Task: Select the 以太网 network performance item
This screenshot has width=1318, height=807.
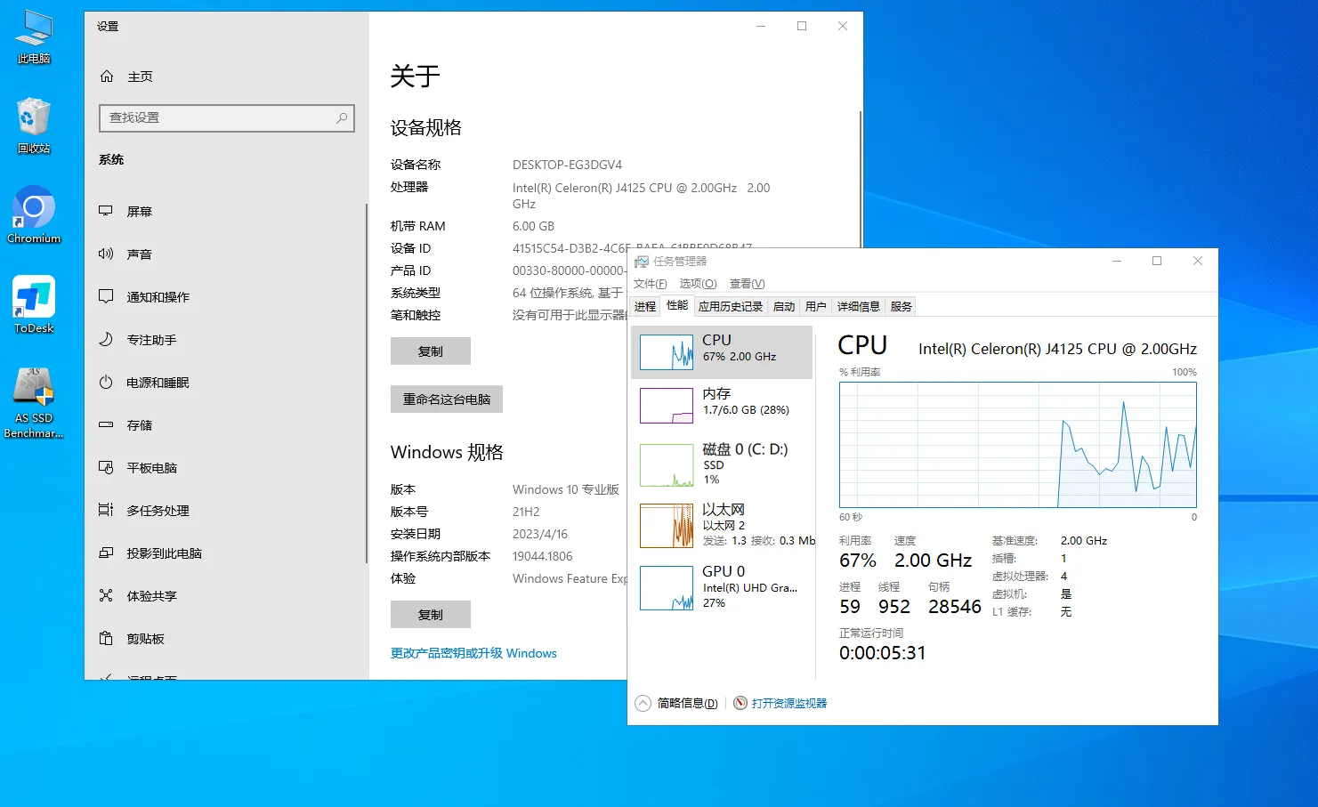Action: coord(722,525)
